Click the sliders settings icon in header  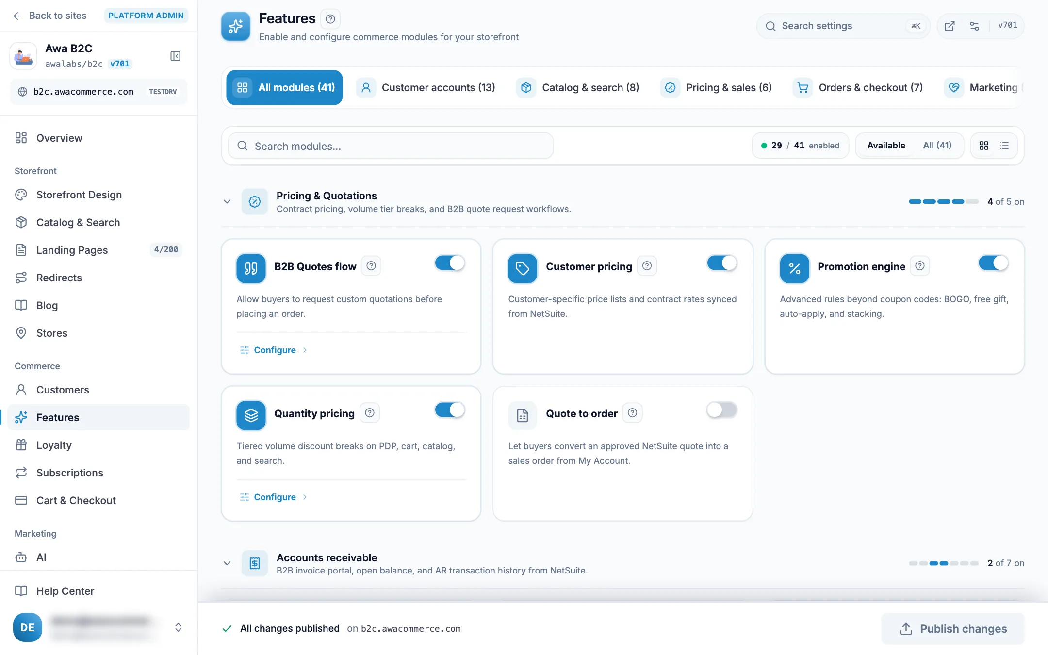tap(974, 26)
